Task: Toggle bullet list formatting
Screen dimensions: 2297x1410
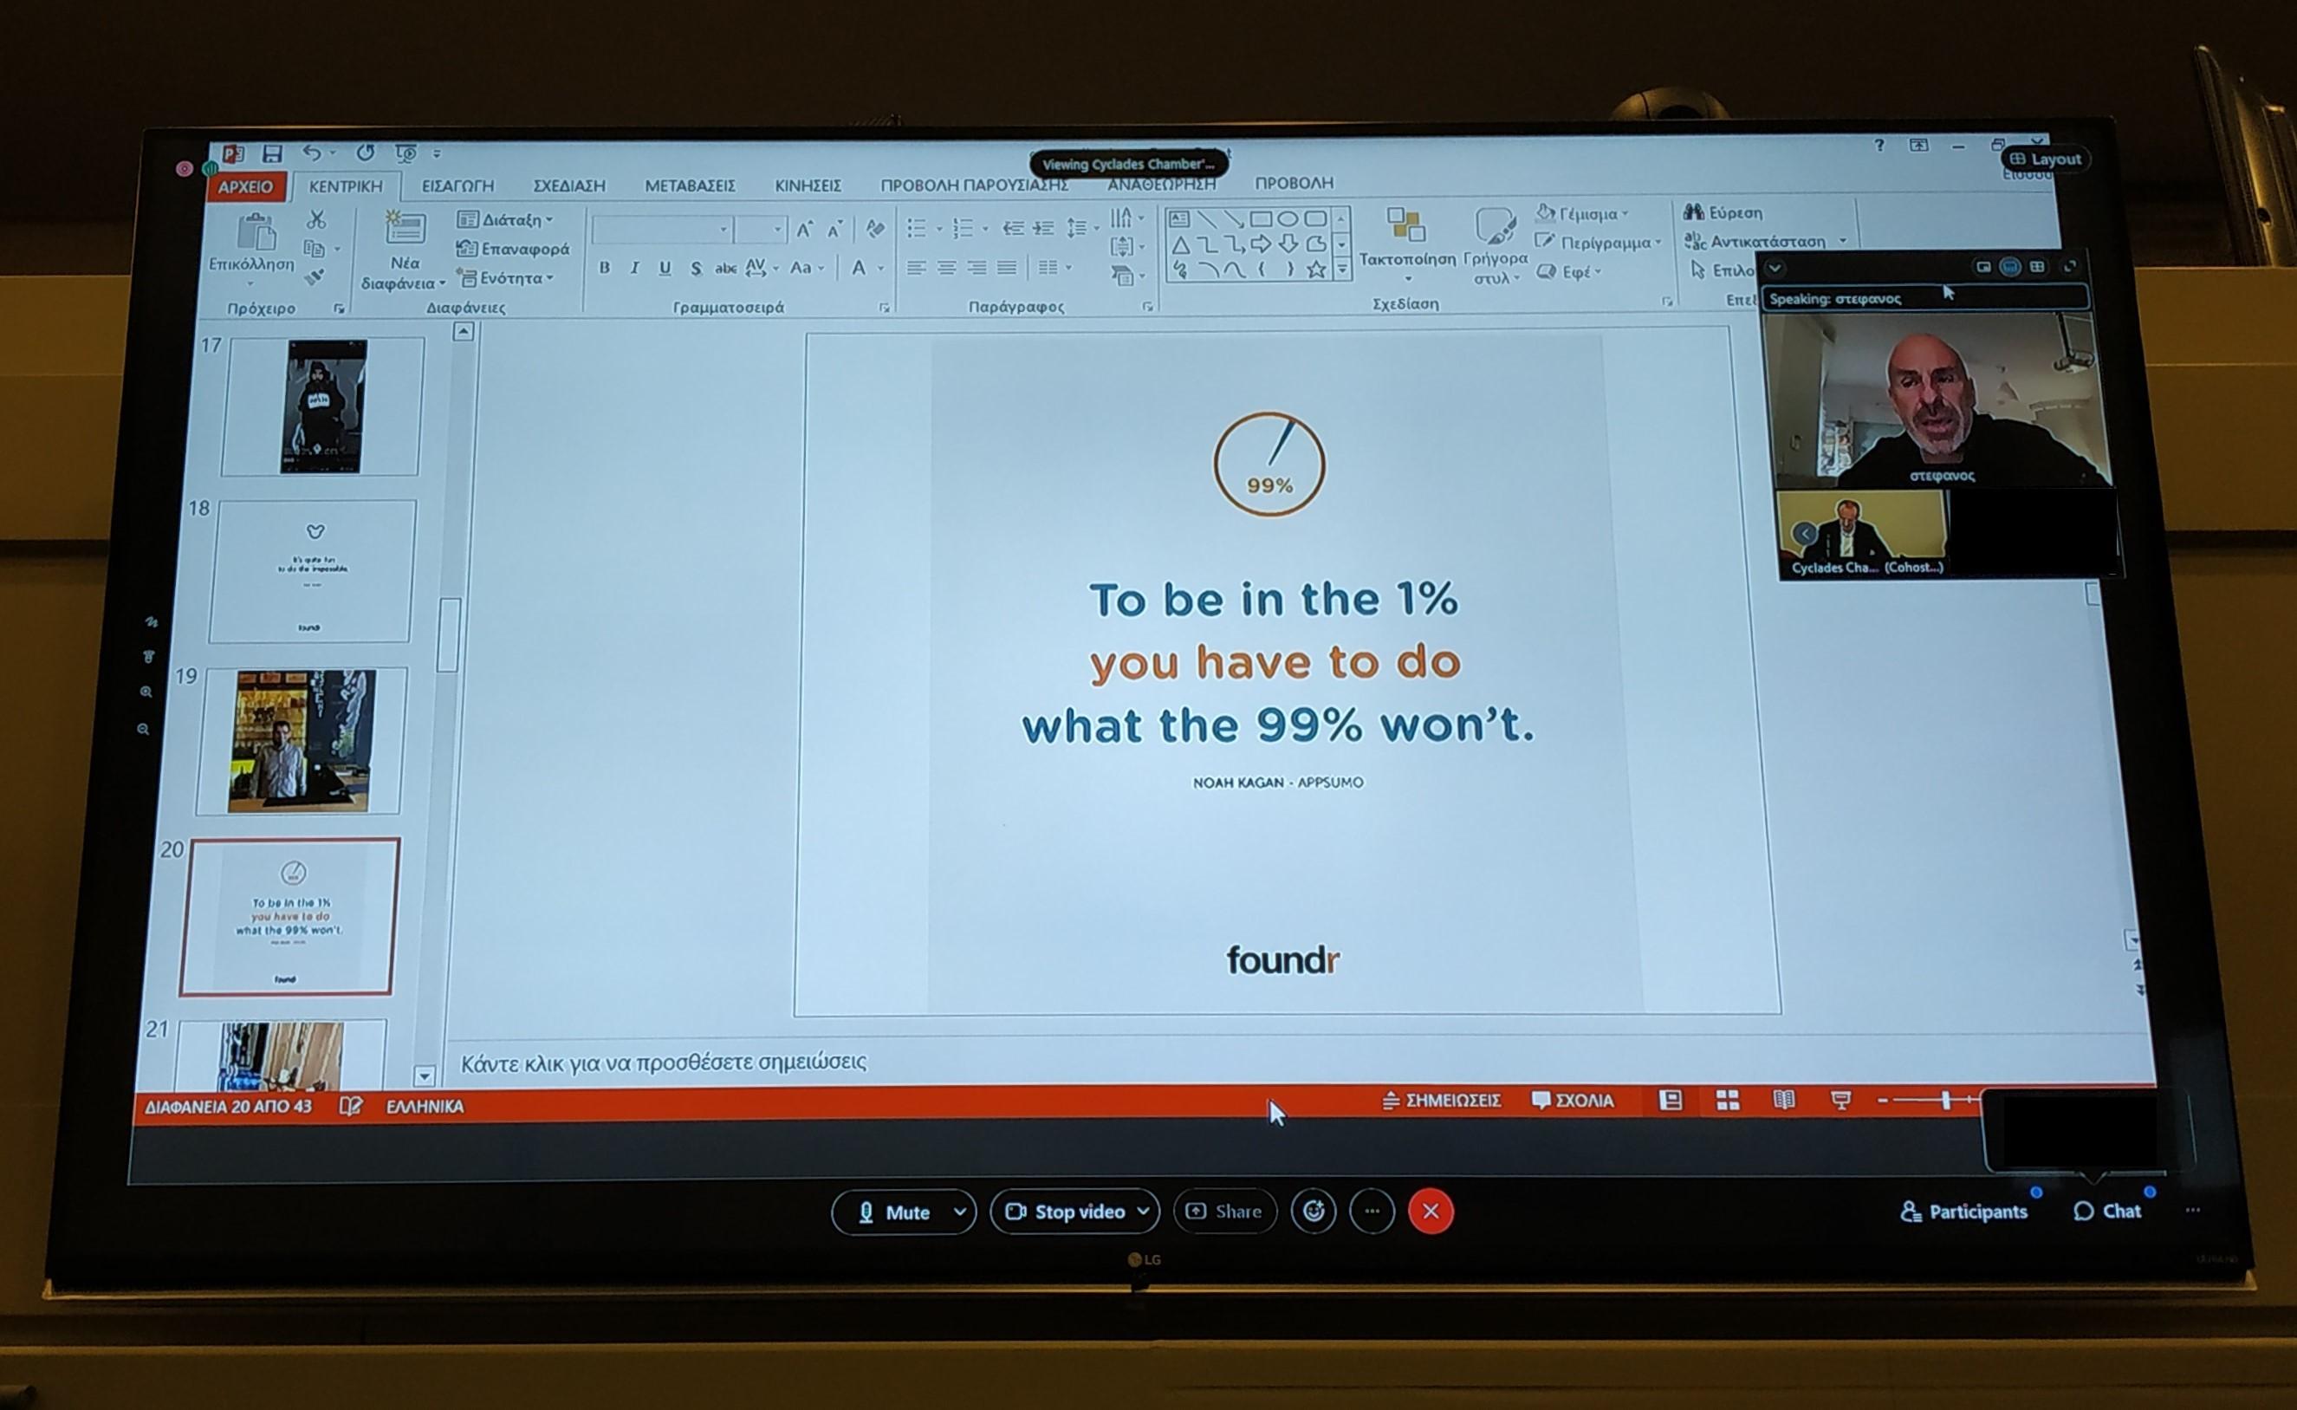Action: 918,229
